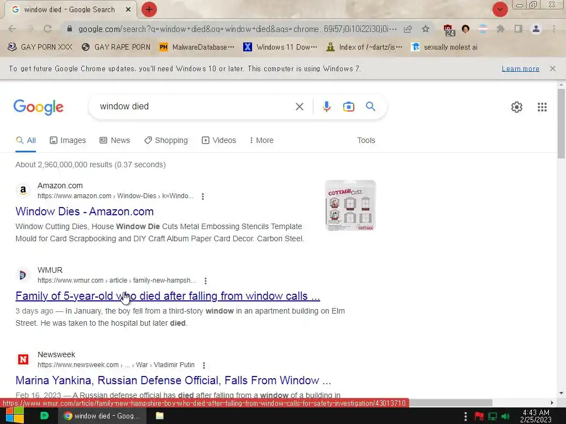This screenshot has width=566, height=424.
Task: Switch to the News tab
Action: tap(115, 141)
